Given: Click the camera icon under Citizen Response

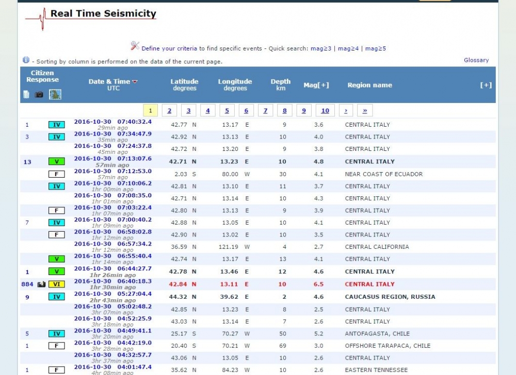Looking at the screenshot, I should 39,95.
